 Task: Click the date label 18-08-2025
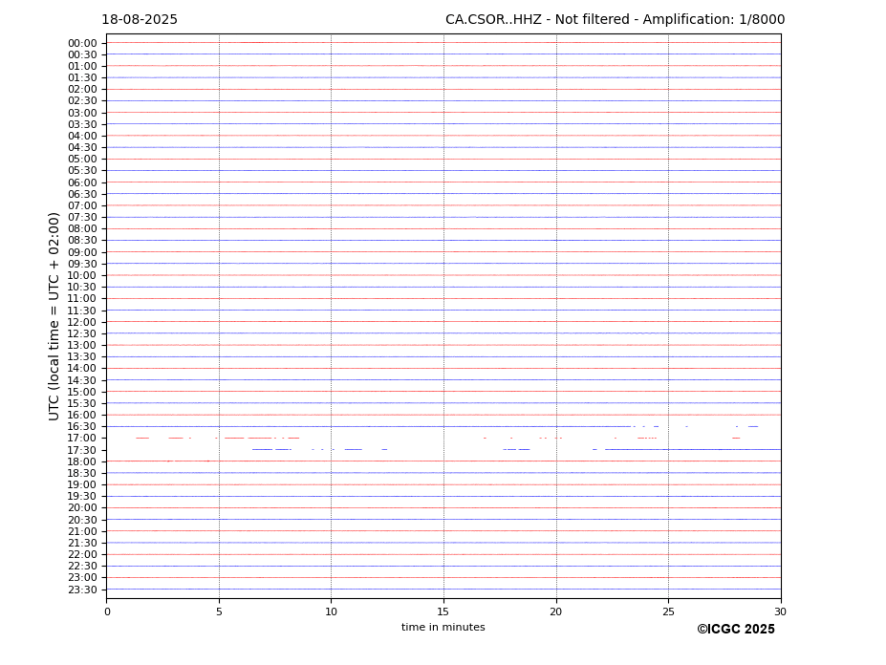click(x=140, y=20)
